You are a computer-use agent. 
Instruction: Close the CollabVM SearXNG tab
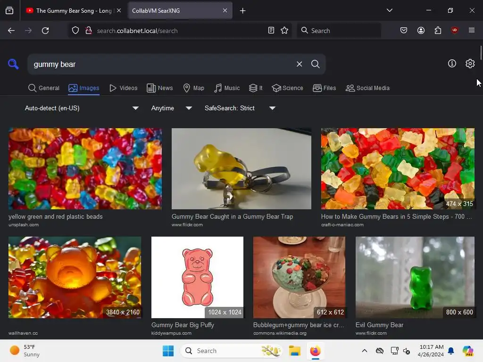(225, 10)
